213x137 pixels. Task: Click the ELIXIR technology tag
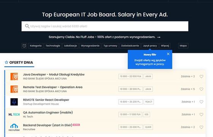(x=148, y=127)
